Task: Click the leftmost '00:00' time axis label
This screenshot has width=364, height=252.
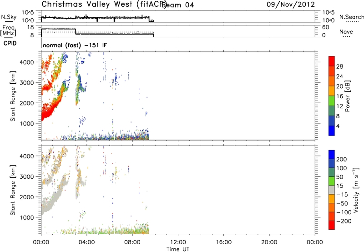Action: tap(41, 242)
